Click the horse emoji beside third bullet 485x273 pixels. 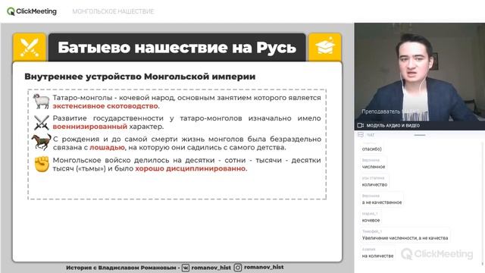click(42, 142)
